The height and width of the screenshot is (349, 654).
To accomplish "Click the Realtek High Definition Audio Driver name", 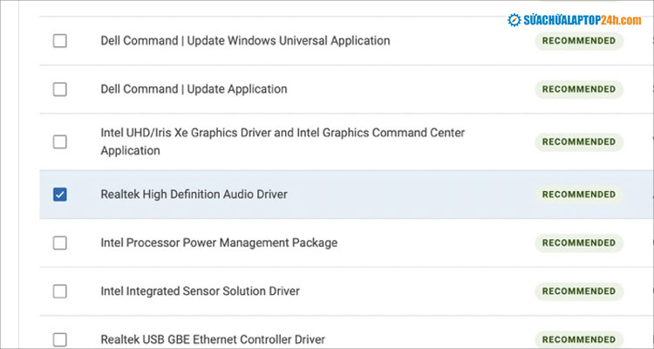I will 194,194.
